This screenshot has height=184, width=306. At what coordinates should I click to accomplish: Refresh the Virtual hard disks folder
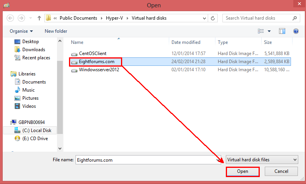coord(213,18)
